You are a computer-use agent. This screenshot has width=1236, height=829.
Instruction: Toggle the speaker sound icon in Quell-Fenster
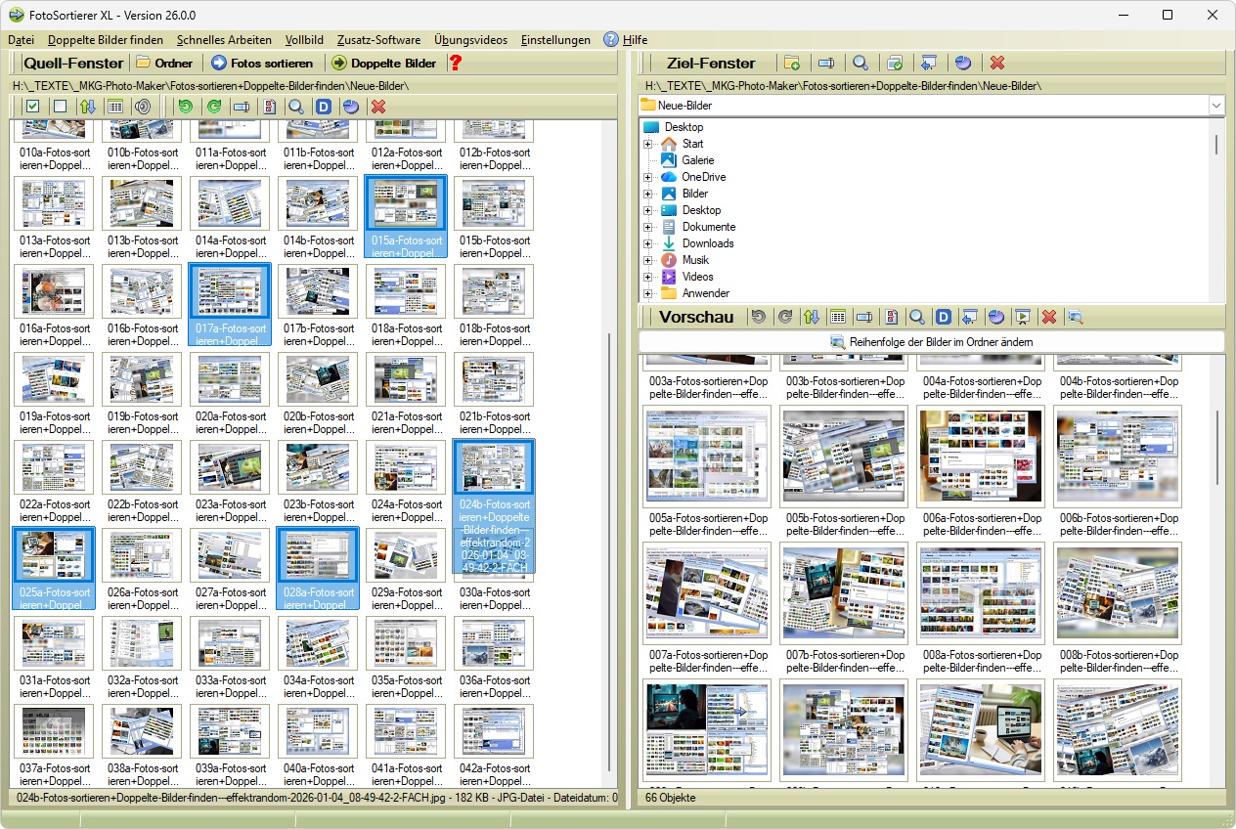(143, 107)
